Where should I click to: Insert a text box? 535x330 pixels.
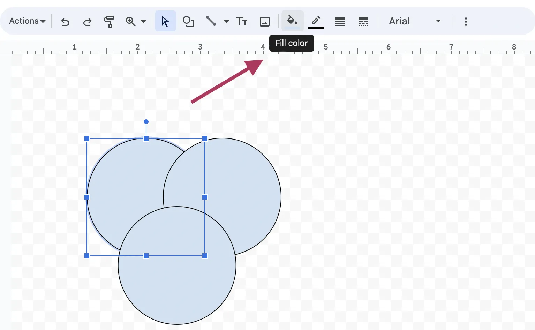point(242,22)
